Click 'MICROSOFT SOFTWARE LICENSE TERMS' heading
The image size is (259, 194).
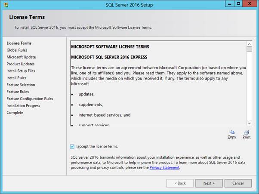[x=110, y=47]
